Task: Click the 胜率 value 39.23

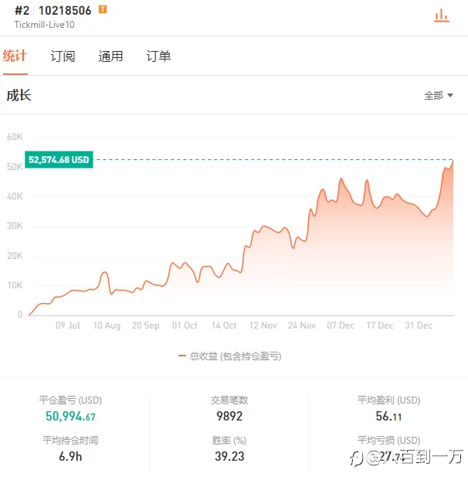Action: point(229,456)
